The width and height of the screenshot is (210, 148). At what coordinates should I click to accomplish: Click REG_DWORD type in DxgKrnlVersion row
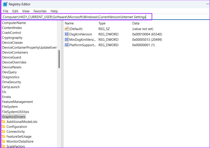coord(108,34)
